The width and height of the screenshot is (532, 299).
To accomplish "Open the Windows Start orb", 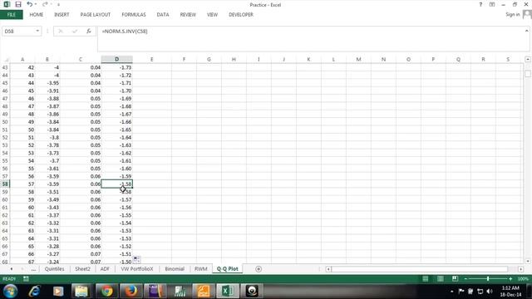I will pos(10,291).
